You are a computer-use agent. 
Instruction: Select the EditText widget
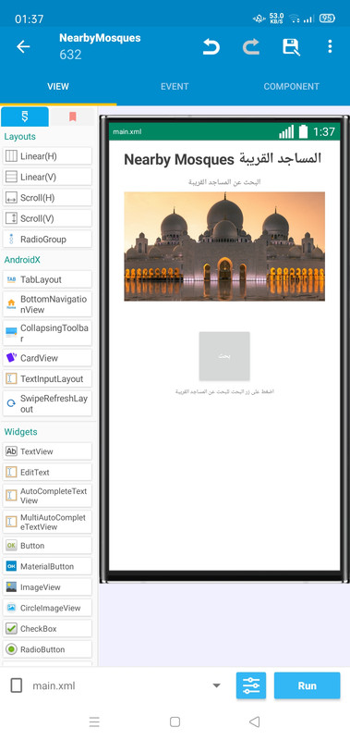tap(47, 472)
